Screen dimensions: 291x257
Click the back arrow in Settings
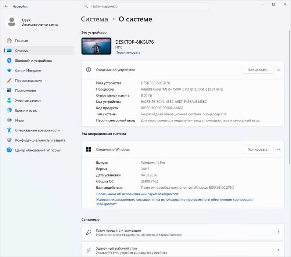click(x=6, y=6)
